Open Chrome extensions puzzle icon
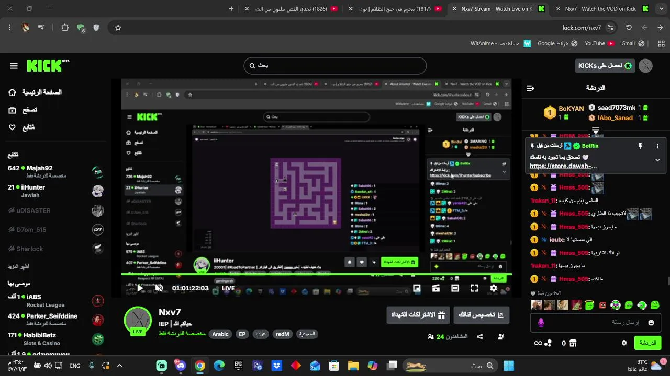This screenshot has width=670, height=376. pos(65,28)
